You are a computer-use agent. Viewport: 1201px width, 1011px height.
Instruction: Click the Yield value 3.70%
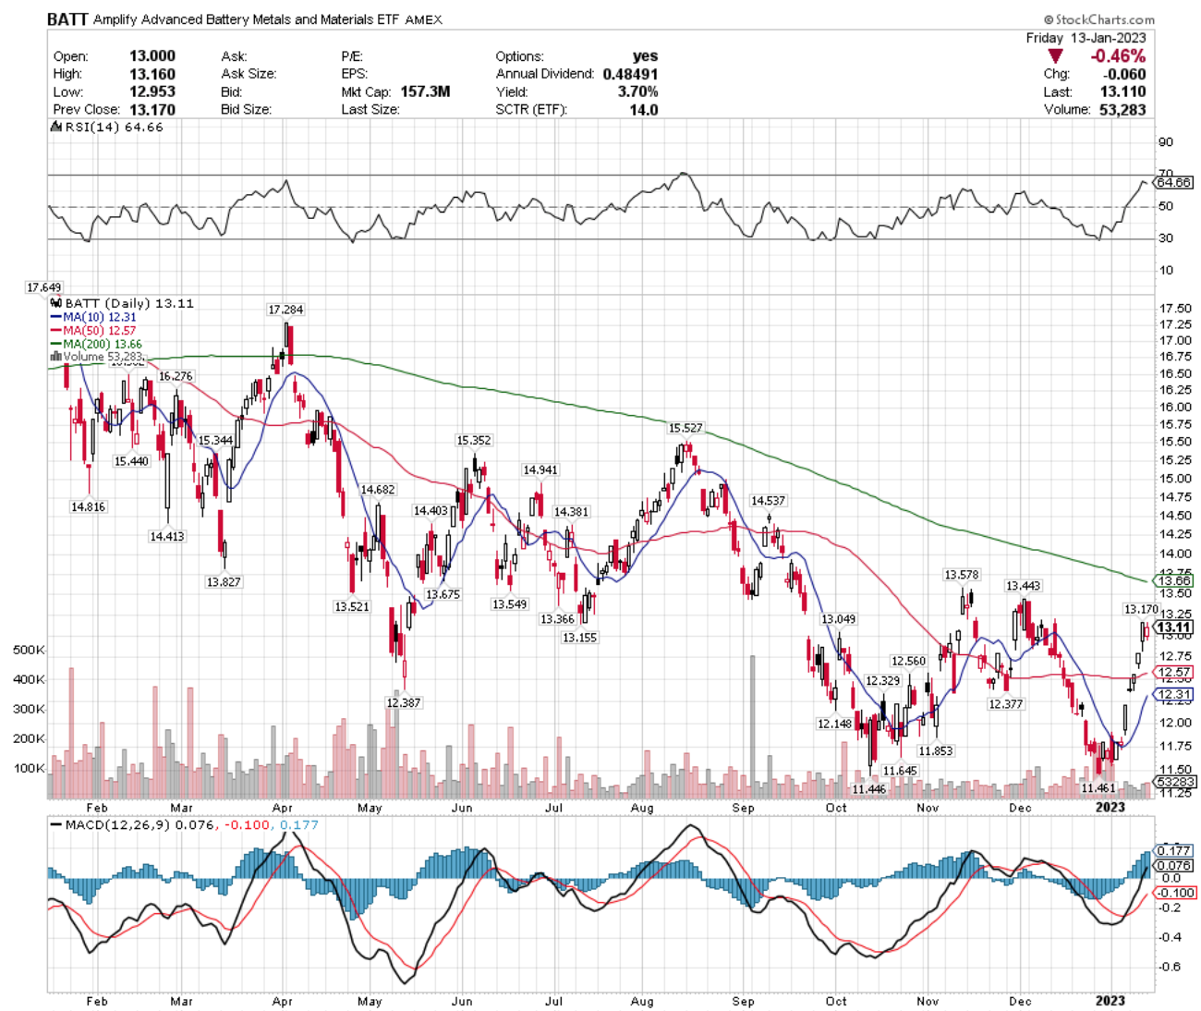tap(638, 91)
